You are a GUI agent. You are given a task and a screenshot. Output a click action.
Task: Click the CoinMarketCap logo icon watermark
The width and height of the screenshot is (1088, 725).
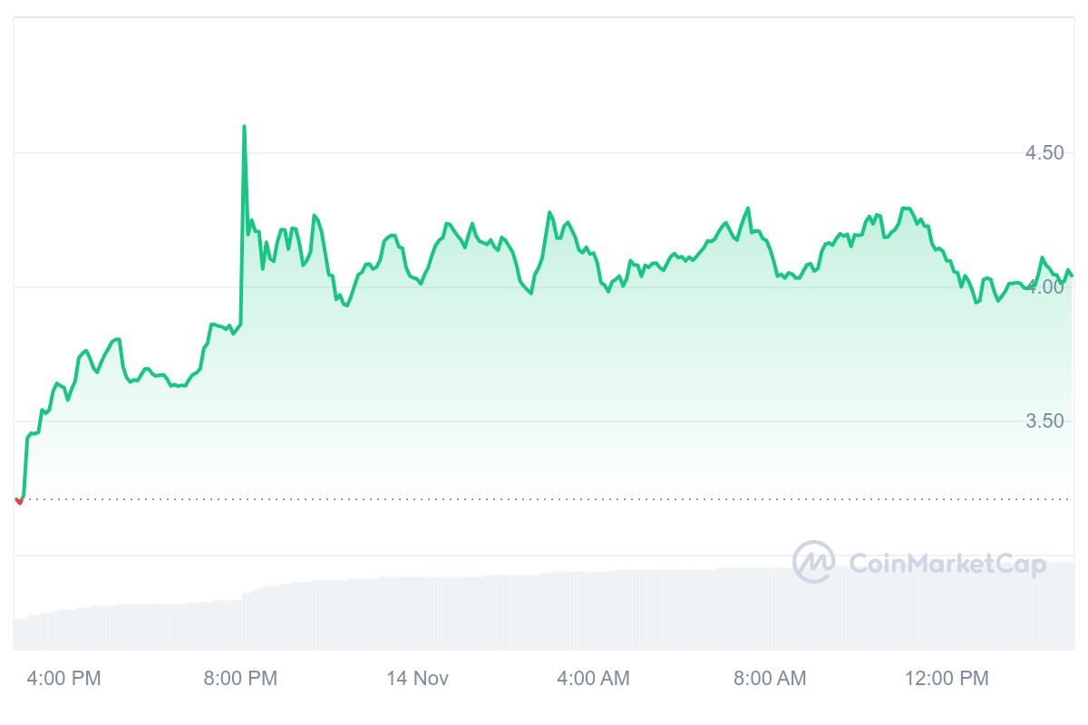pyautogui.click(x=813, y=562)
